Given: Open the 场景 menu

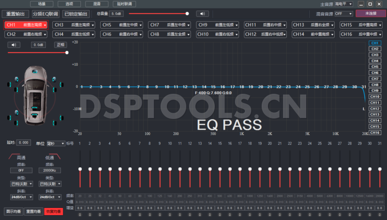Looking at the screenshot, I should coord(42,4).
